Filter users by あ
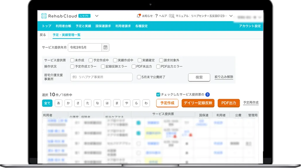This screenshot has height=168, width=301. 59,103
